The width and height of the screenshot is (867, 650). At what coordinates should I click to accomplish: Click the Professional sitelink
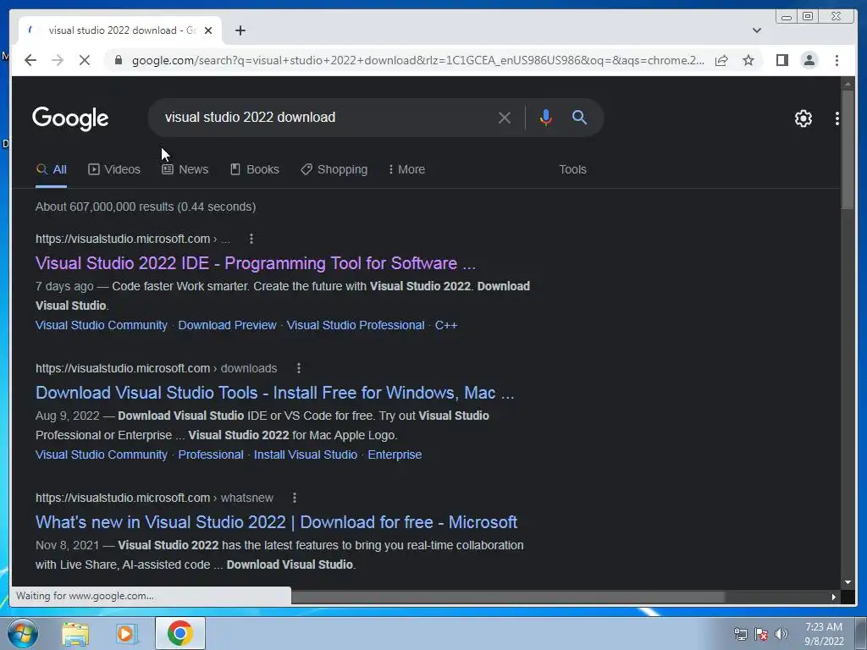click(211, 454)
